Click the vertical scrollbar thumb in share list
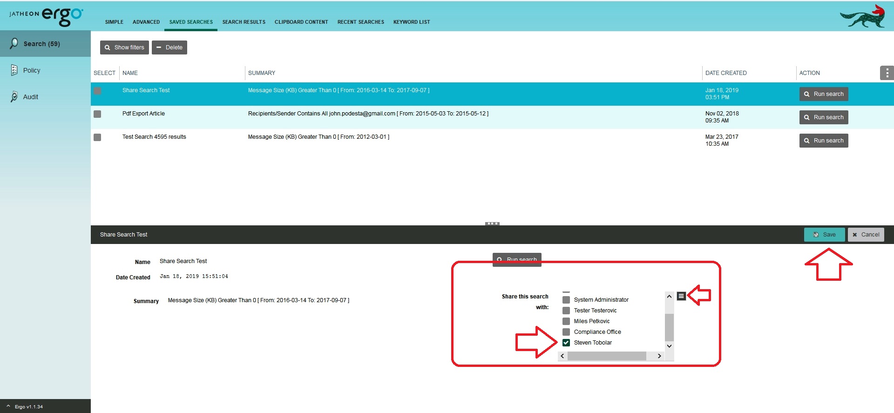The image size is (894, 413). [x=669, y=327]
